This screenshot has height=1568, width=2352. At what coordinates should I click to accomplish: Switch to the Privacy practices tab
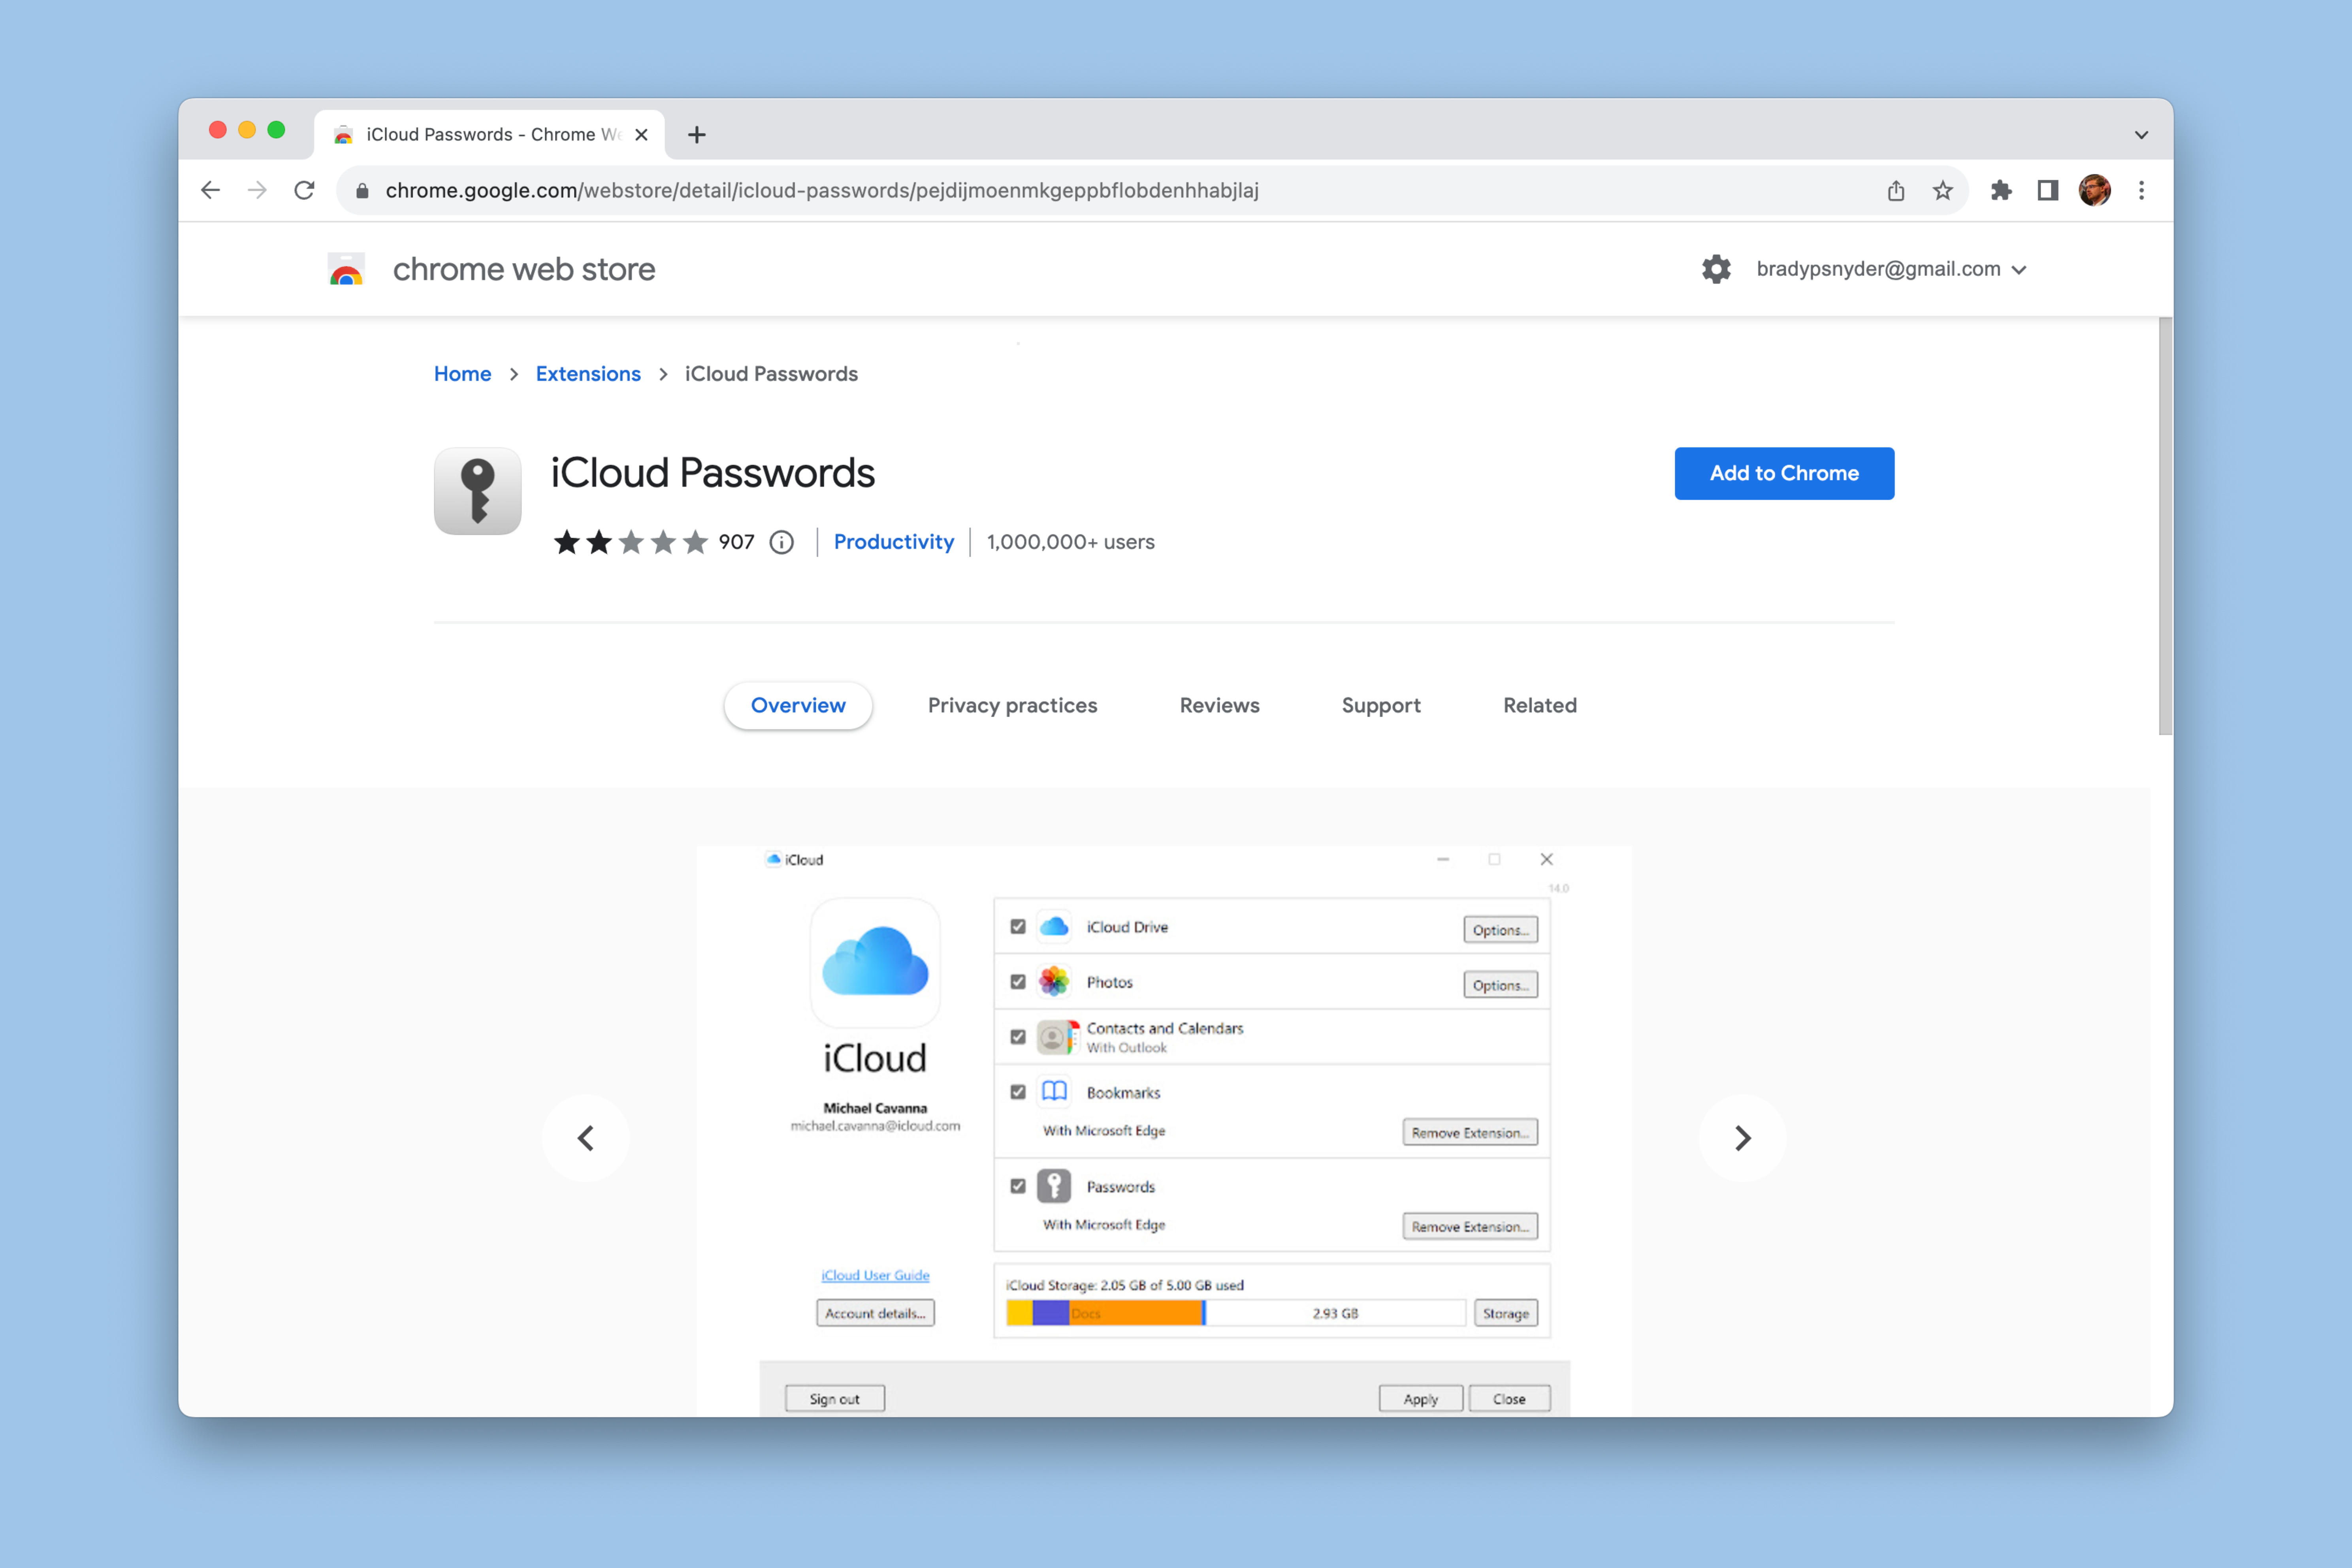click(1012, 705)
